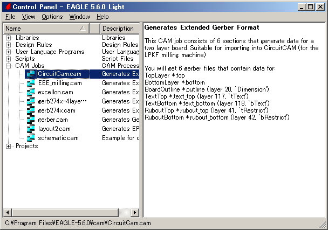Select the CAM Jobs label

[30, 66]
